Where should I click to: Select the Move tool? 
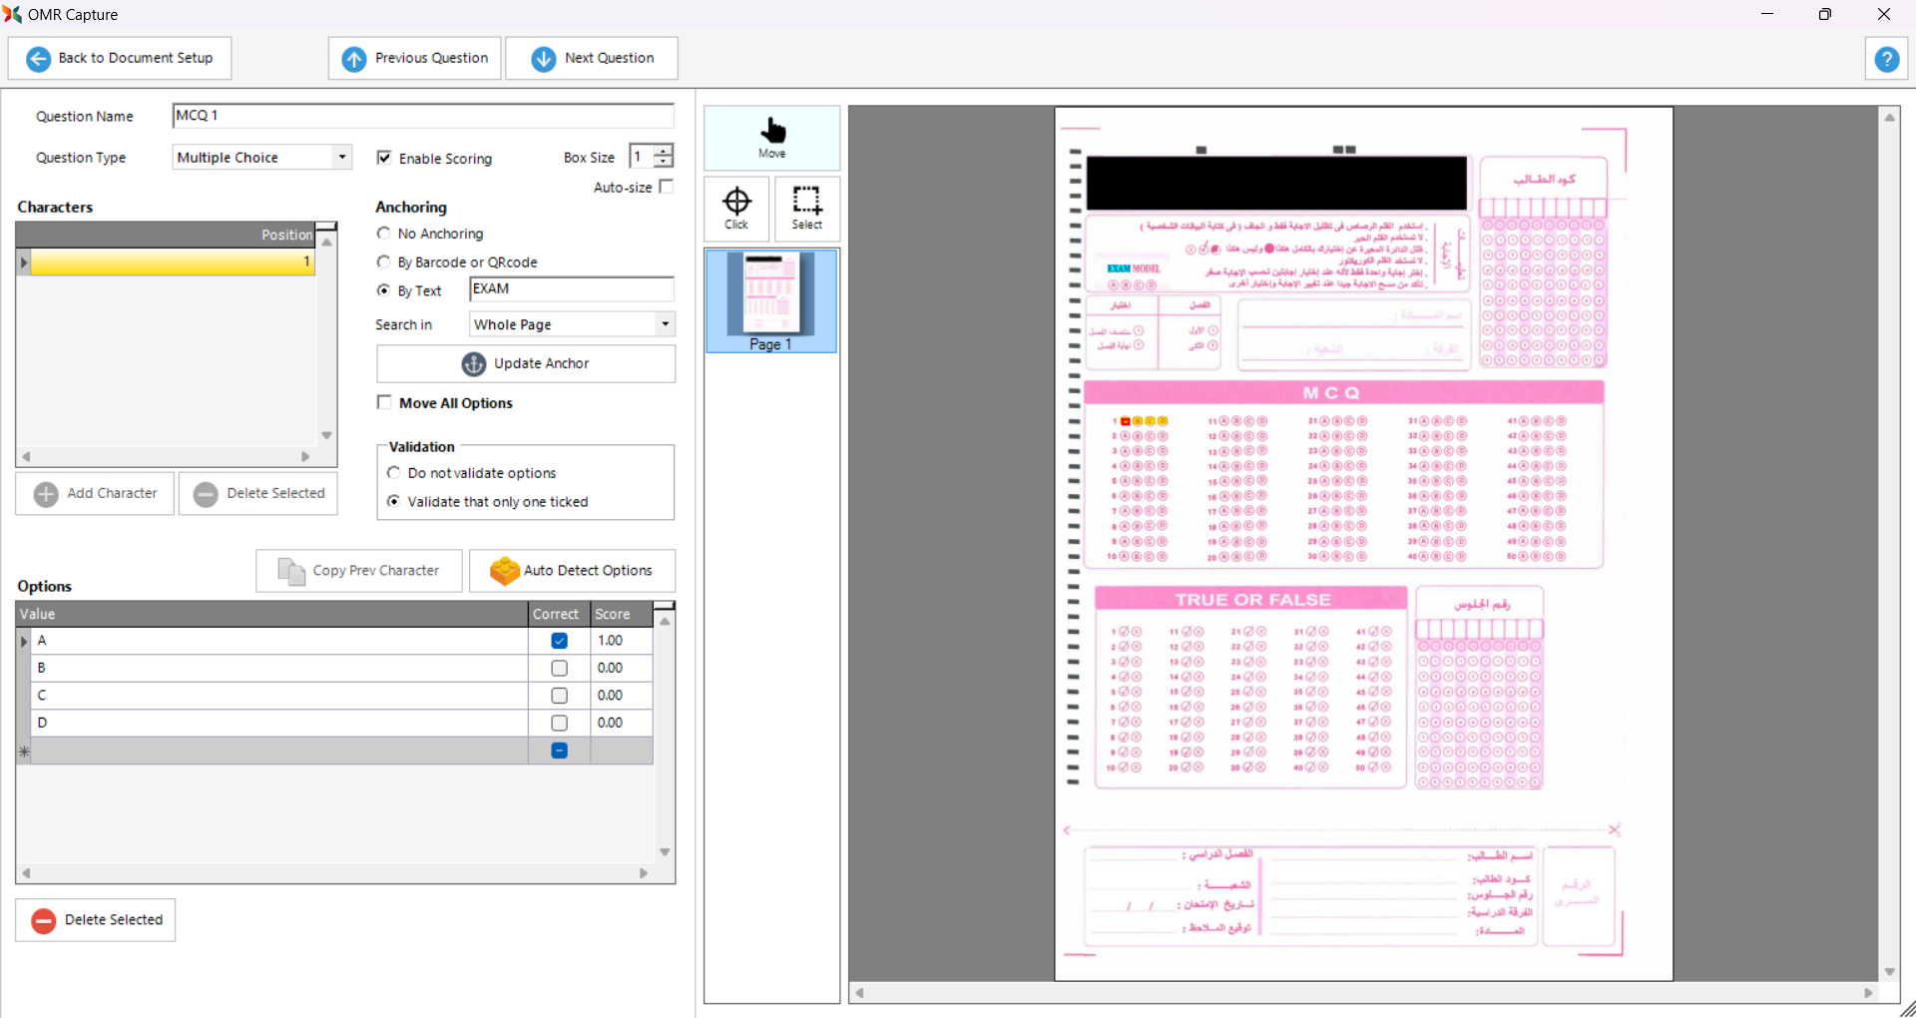coord(771,138)
